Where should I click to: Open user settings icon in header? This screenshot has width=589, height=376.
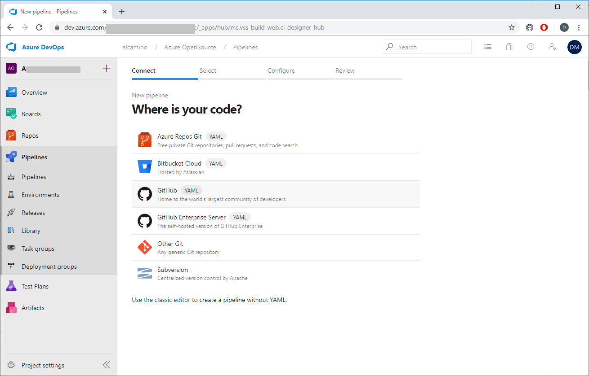(x=553, y=47)
